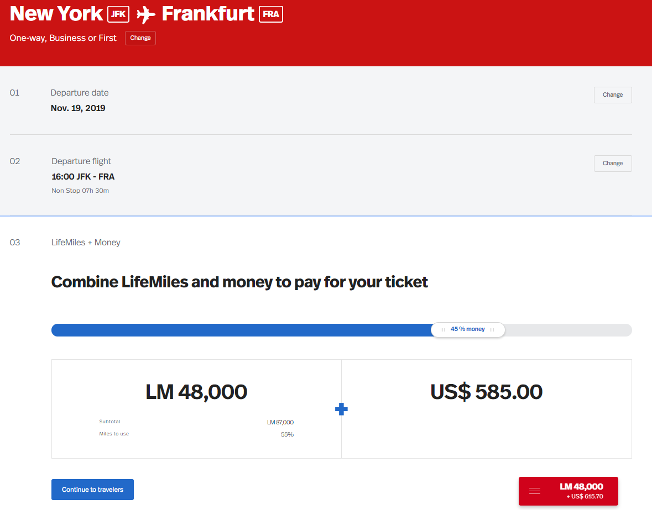Expand the LM 48,000 price summary box
The image size is (652, 510).
(x=581, y=491)
